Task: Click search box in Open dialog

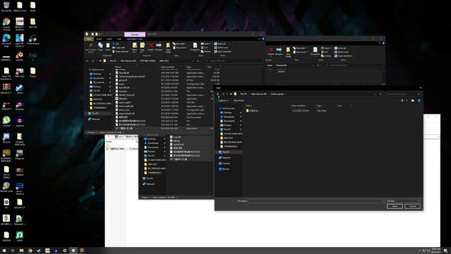Action: (402, 94)
